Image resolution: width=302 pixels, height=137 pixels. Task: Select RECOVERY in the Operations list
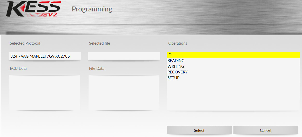[177, 72]
